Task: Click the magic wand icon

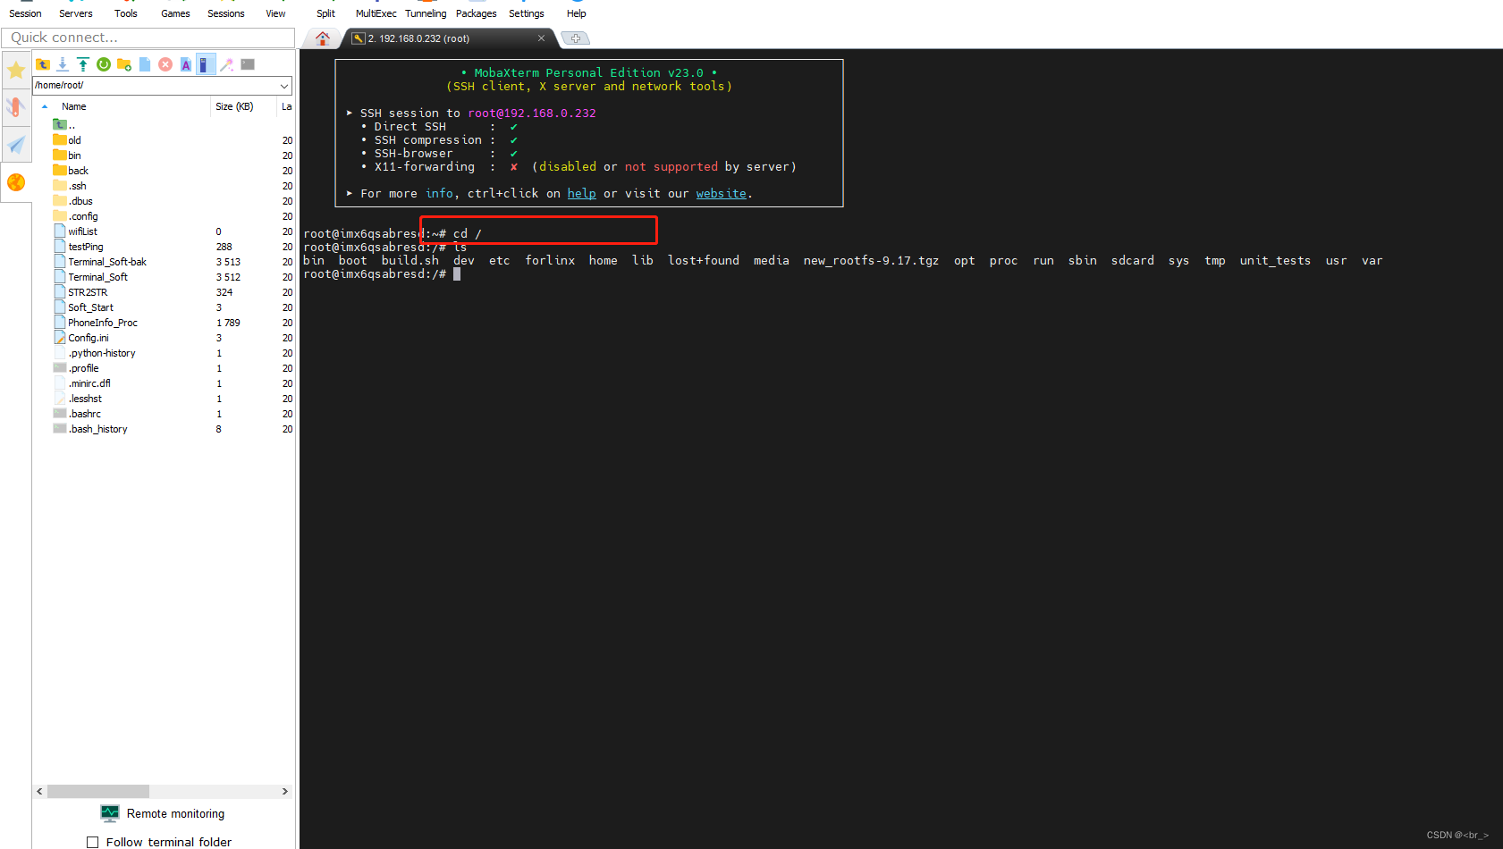Action: click(227, 64)
